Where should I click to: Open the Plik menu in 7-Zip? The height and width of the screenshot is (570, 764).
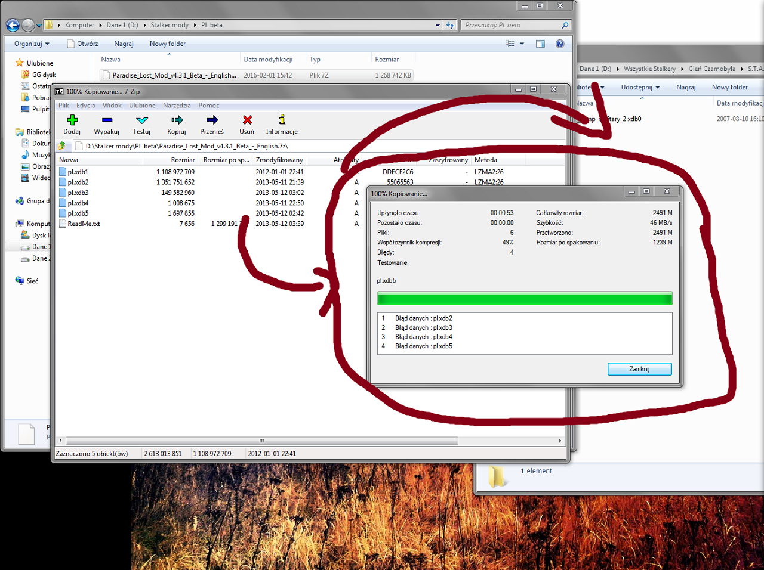click(x=64, y=106)
